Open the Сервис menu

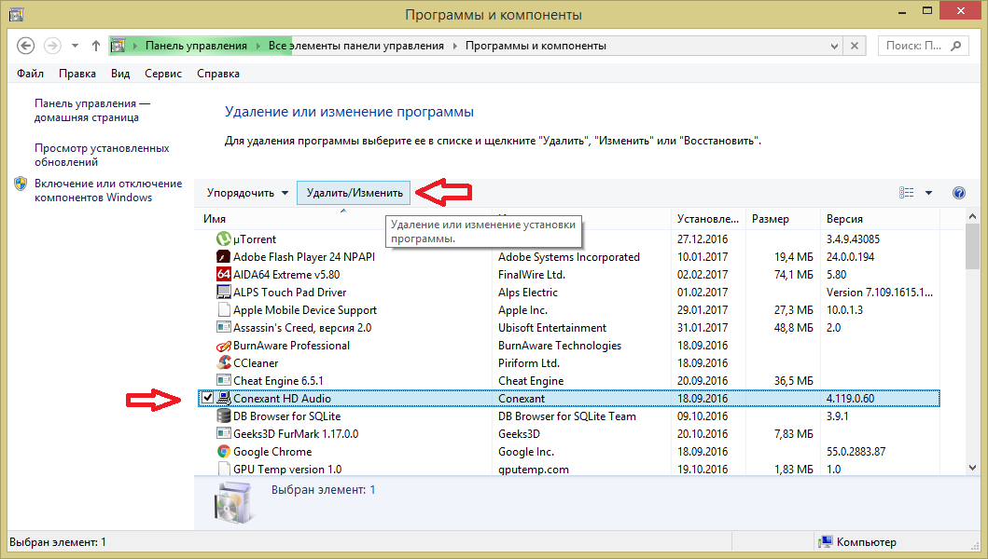tap(163, 74)
